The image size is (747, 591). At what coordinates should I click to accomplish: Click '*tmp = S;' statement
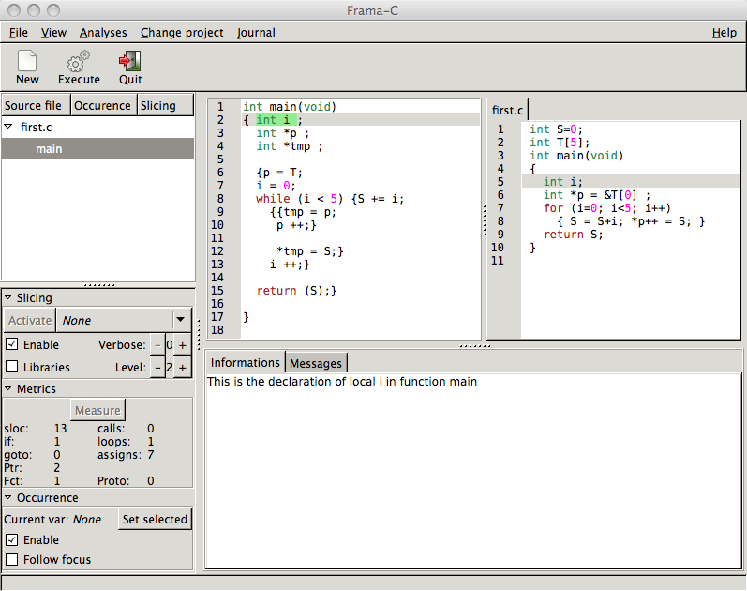pyautogui.click(x=307, y=250)
